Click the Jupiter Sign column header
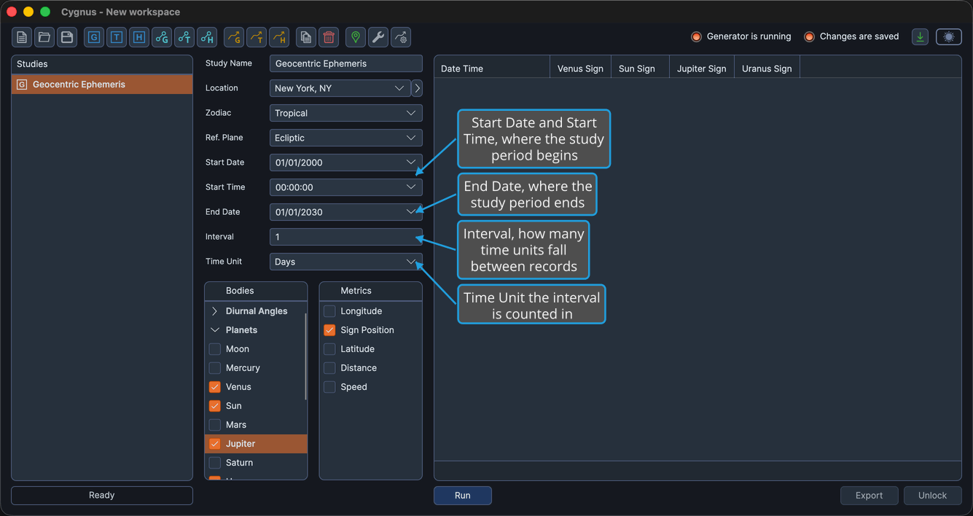The image size is (973, 516). coord(701,69)
